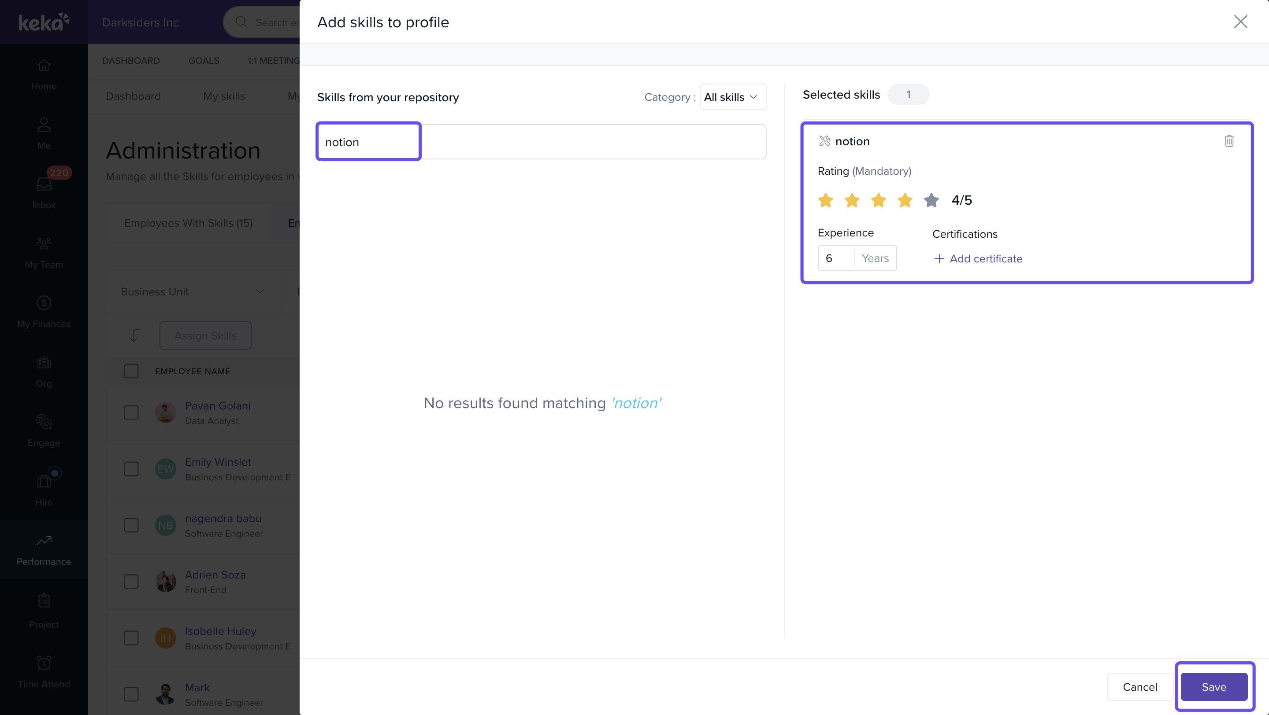Click the keka logo
The image size is (1269, 715).
tap(43, 22)
